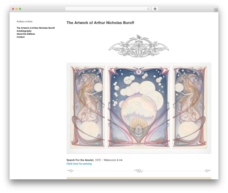Image resolution: width=228 pixels, height=193 pixels.
Task: Close the browser window with red button
Action: click(x=13, y=9)
